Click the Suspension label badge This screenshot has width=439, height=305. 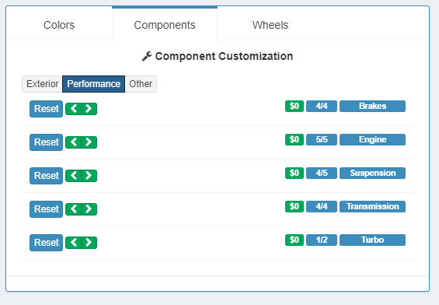coord(372,173)
